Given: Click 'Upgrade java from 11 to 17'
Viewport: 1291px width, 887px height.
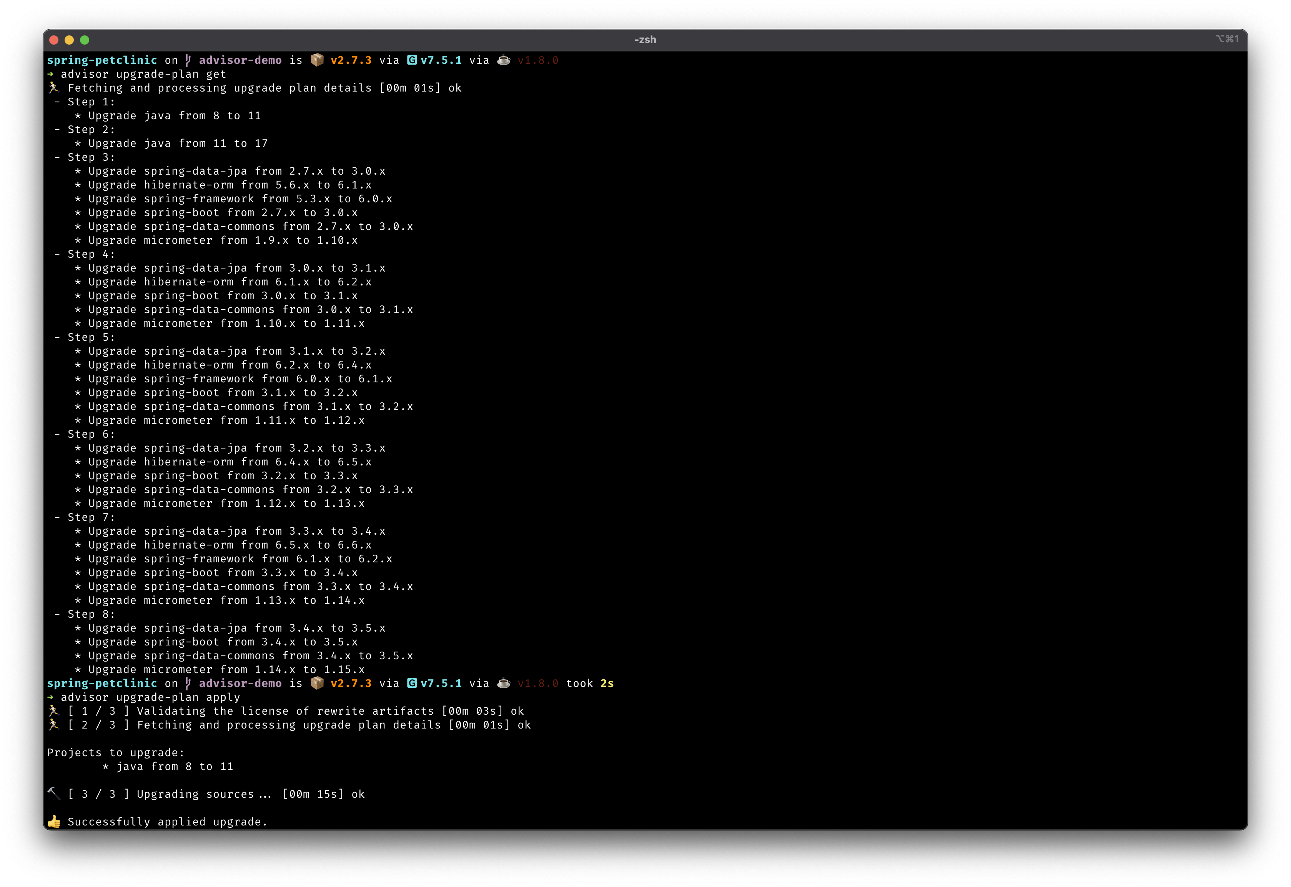Looking at the screenshot, I should tap(178, 143).
